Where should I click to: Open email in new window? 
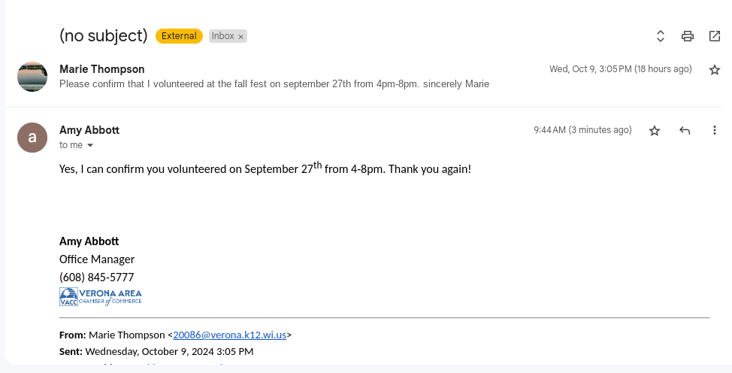point(715,36)
